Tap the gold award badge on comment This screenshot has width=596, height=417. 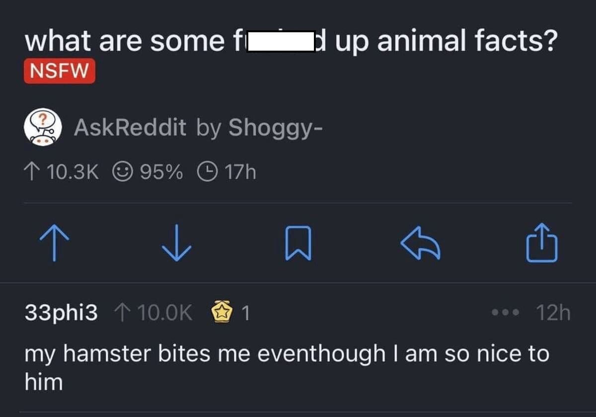tap(222, 313)
